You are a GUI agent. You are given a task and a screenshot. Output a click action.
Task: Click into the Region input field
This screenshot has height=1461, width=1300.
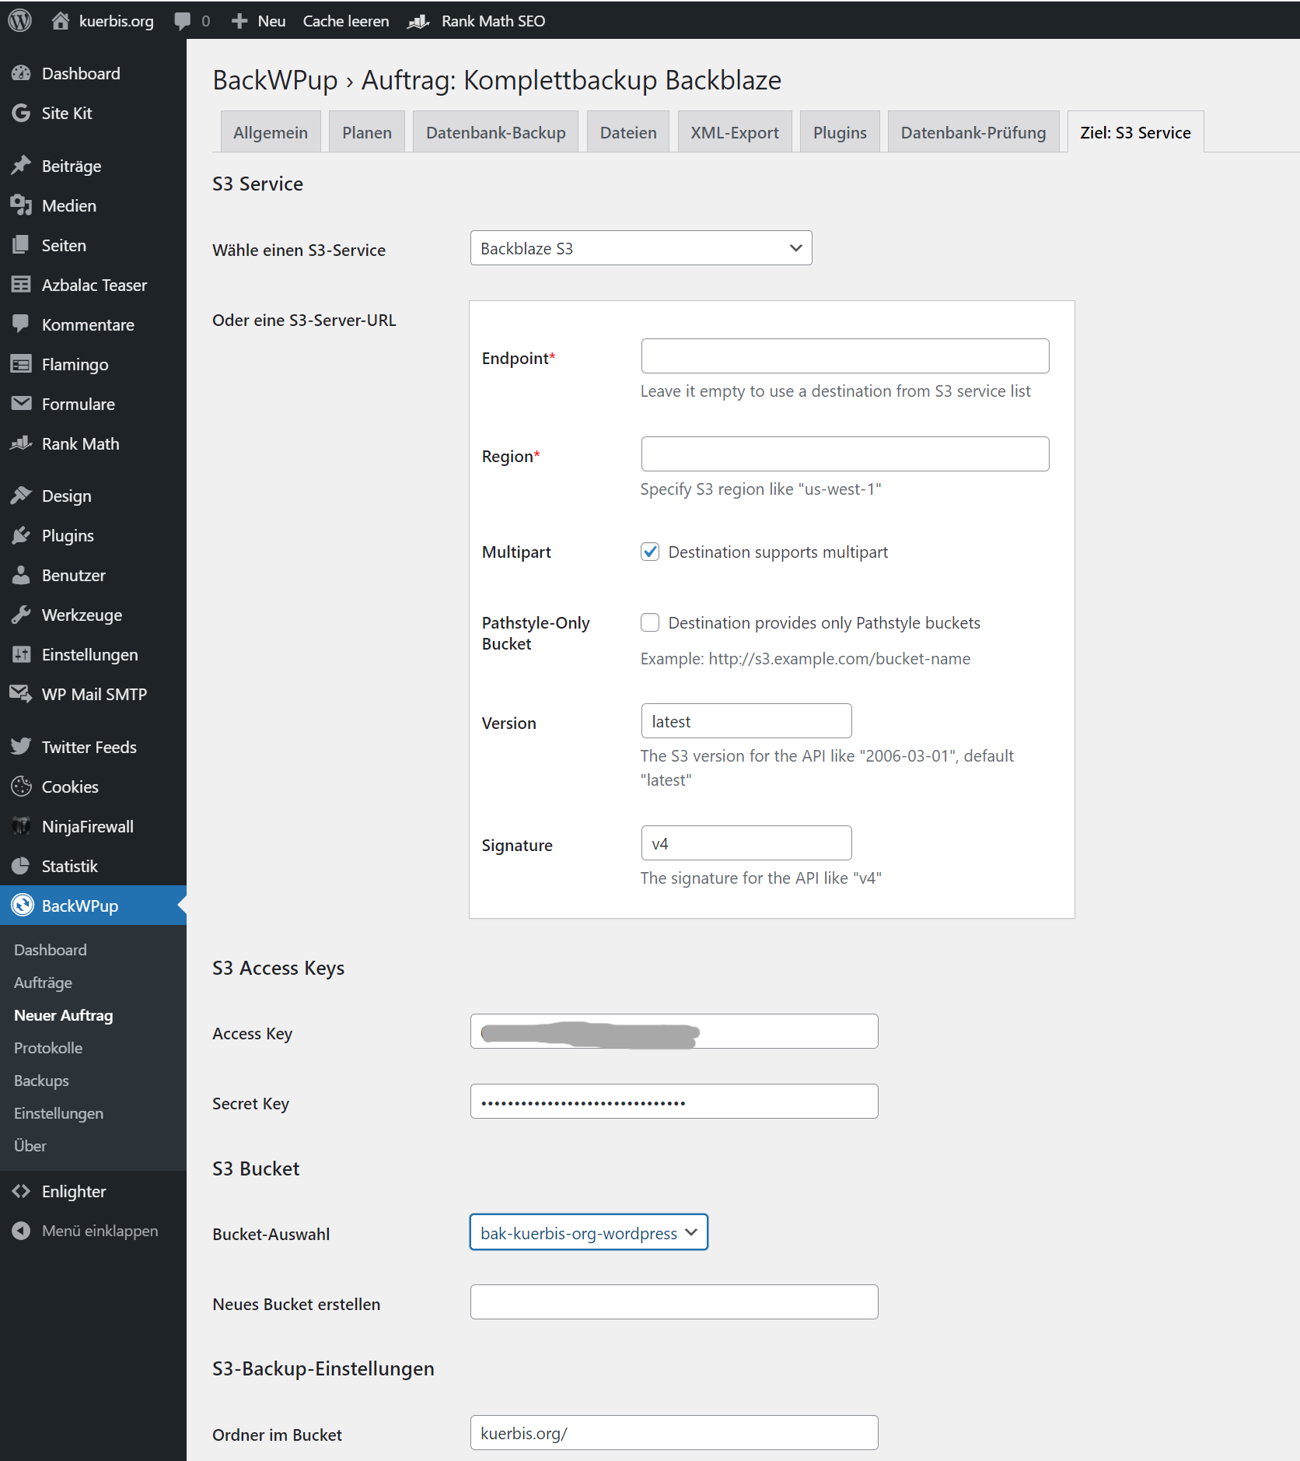point(845,454)
